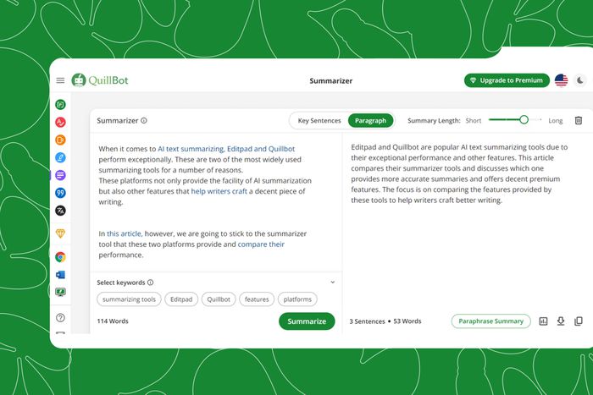The width and height of the screenshot is (593, 395).
Task: Select the Paragraph summary mode
Action: coord(370,120)
